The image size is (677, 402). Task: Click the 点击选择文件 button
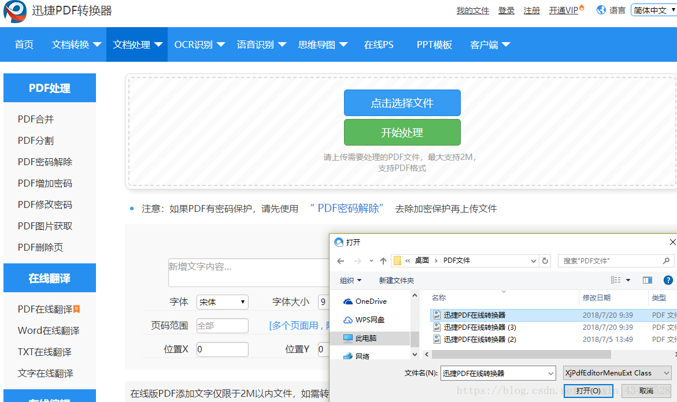402,103
